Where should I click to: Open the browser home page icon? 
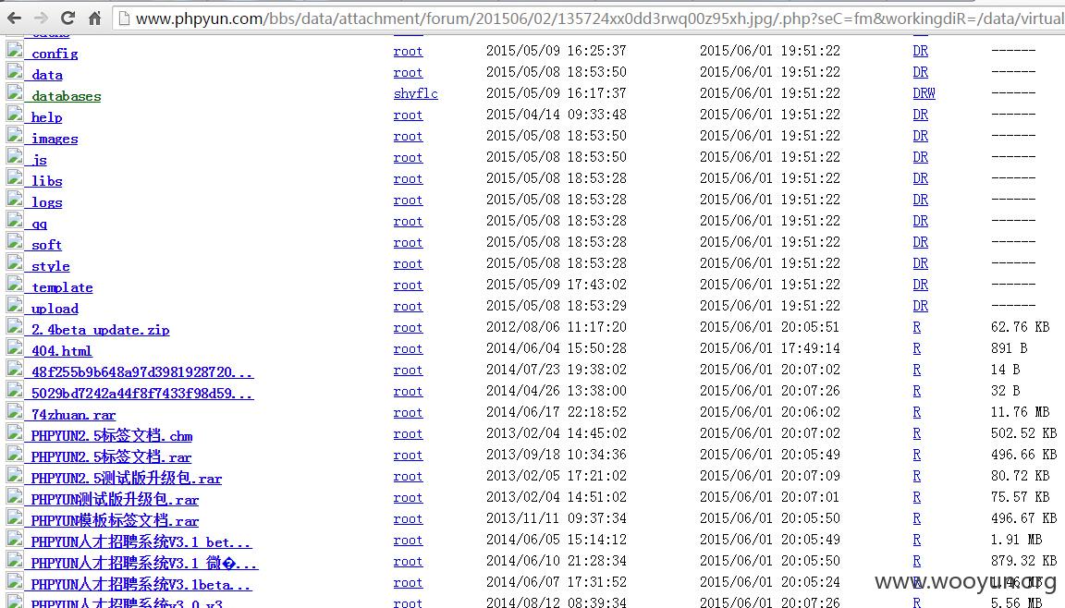coord(94,18)
